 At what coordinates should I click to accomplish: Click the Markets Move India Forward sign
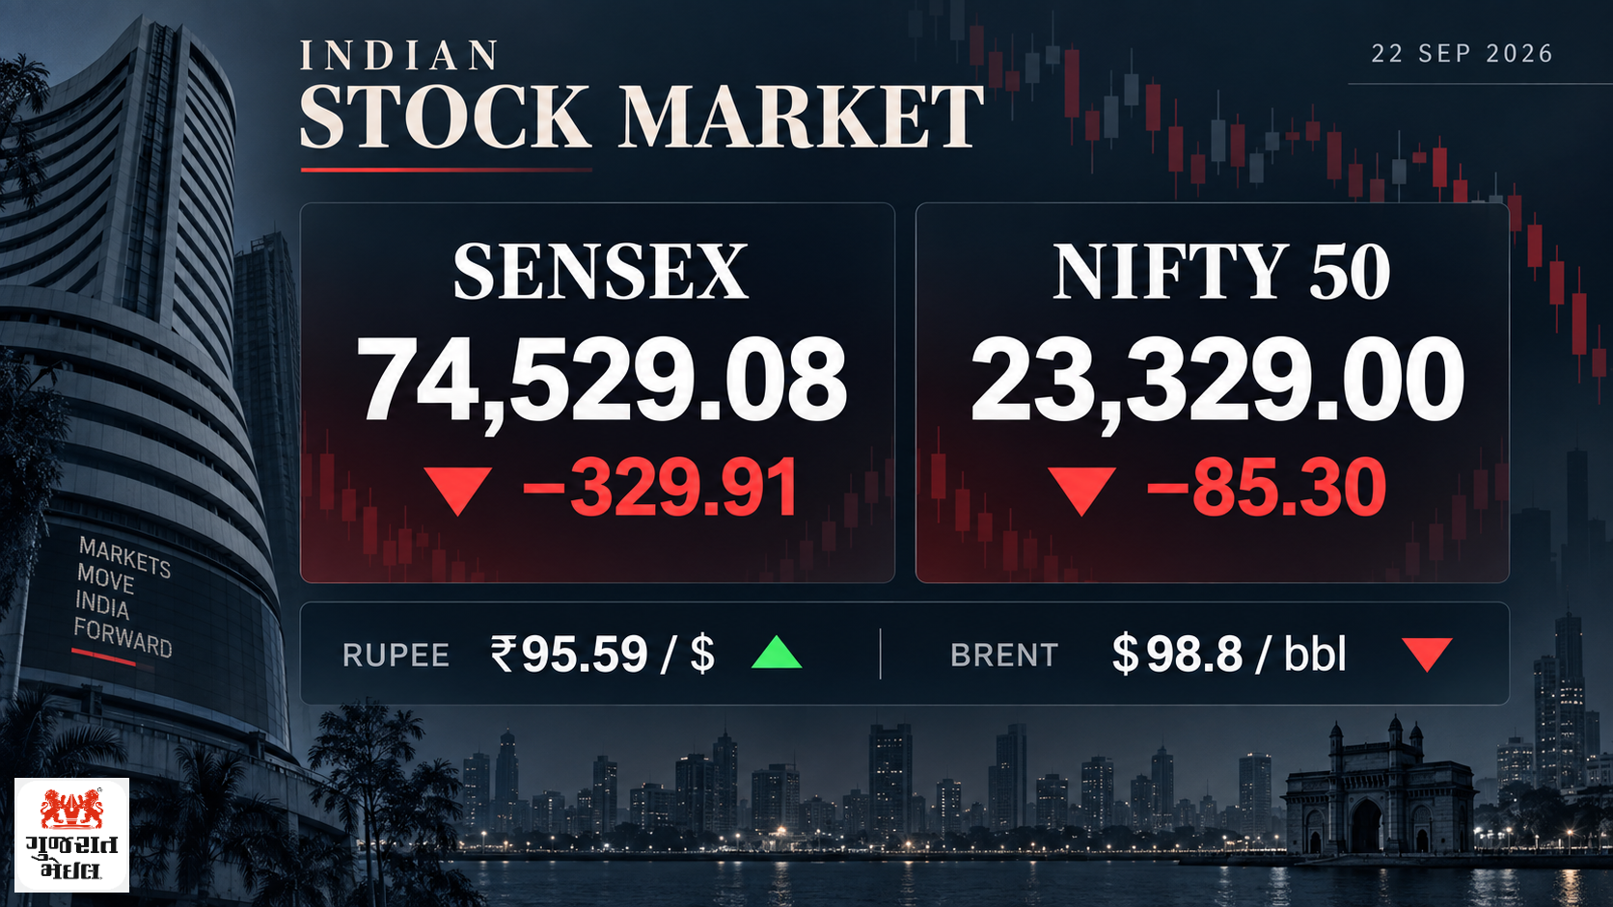coord(124,598)
